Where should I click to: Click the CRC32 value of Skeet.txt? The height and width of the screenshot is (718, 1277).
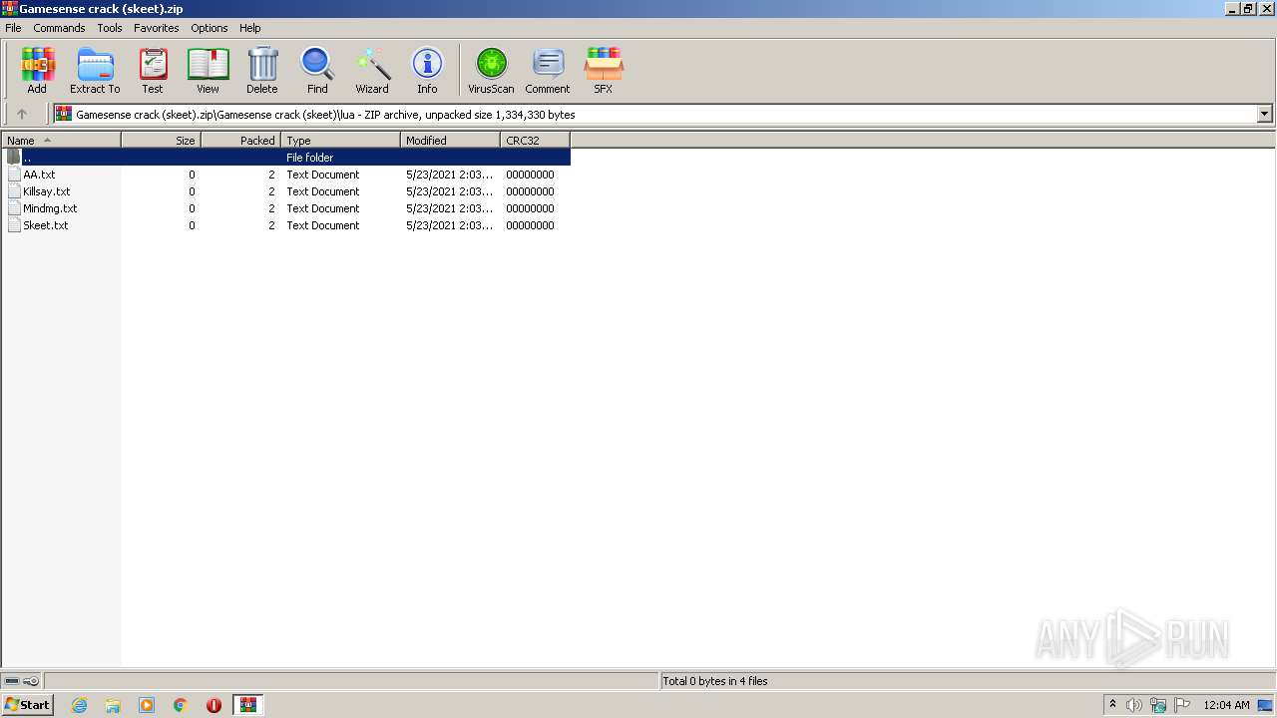(x=530, y=225)
